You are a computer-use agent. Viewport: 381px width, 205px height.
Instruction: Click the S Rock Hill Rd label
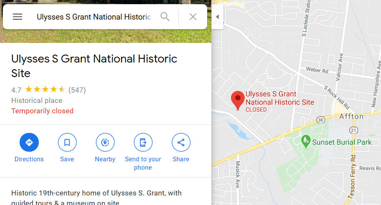pos(336,97)
